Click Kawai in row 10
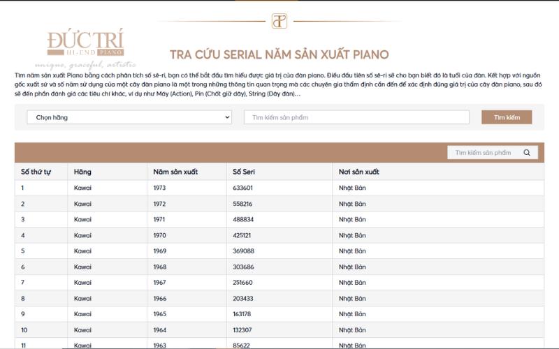Screen dimensions: 559x349 82,330
